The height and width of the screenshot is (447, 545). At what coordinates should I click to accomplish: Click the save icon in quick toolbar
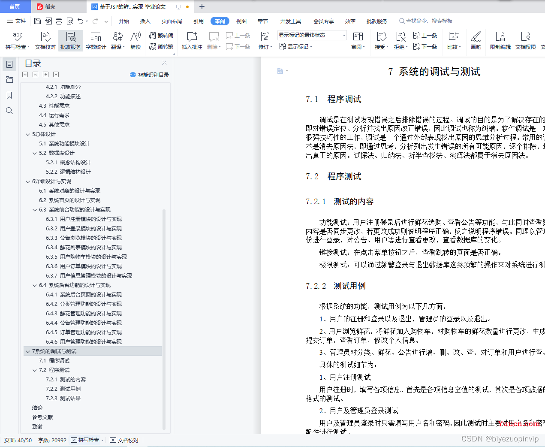click(x=37, y=21)
